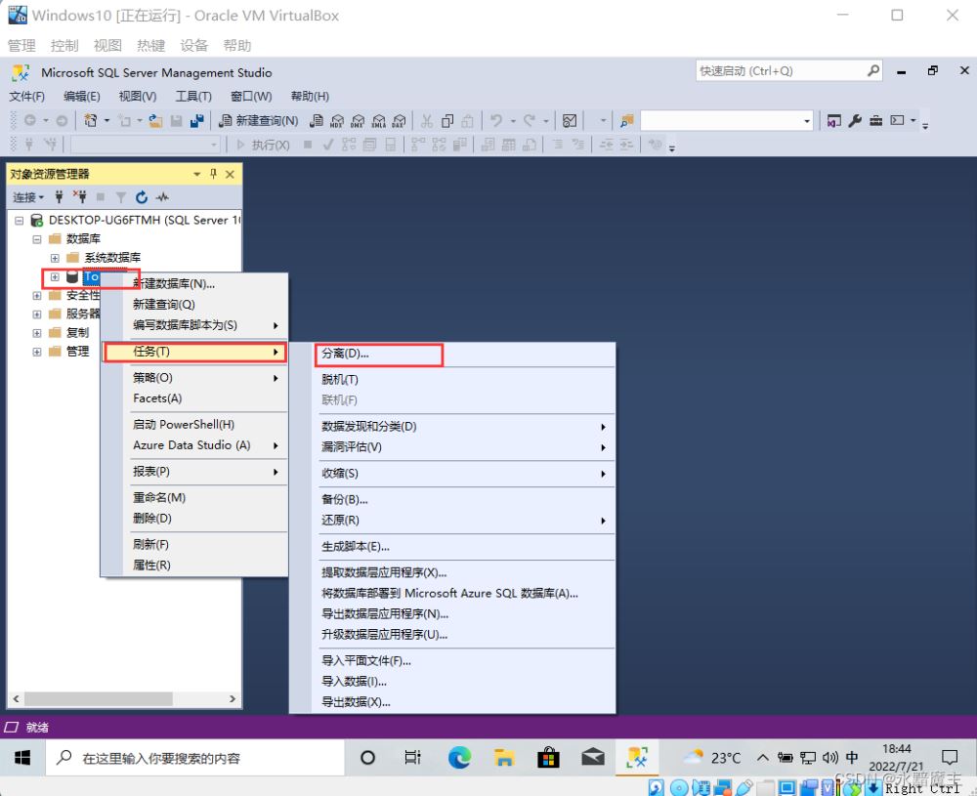Click the Open File folder icon in toolbar

click(x=155, y=121)
